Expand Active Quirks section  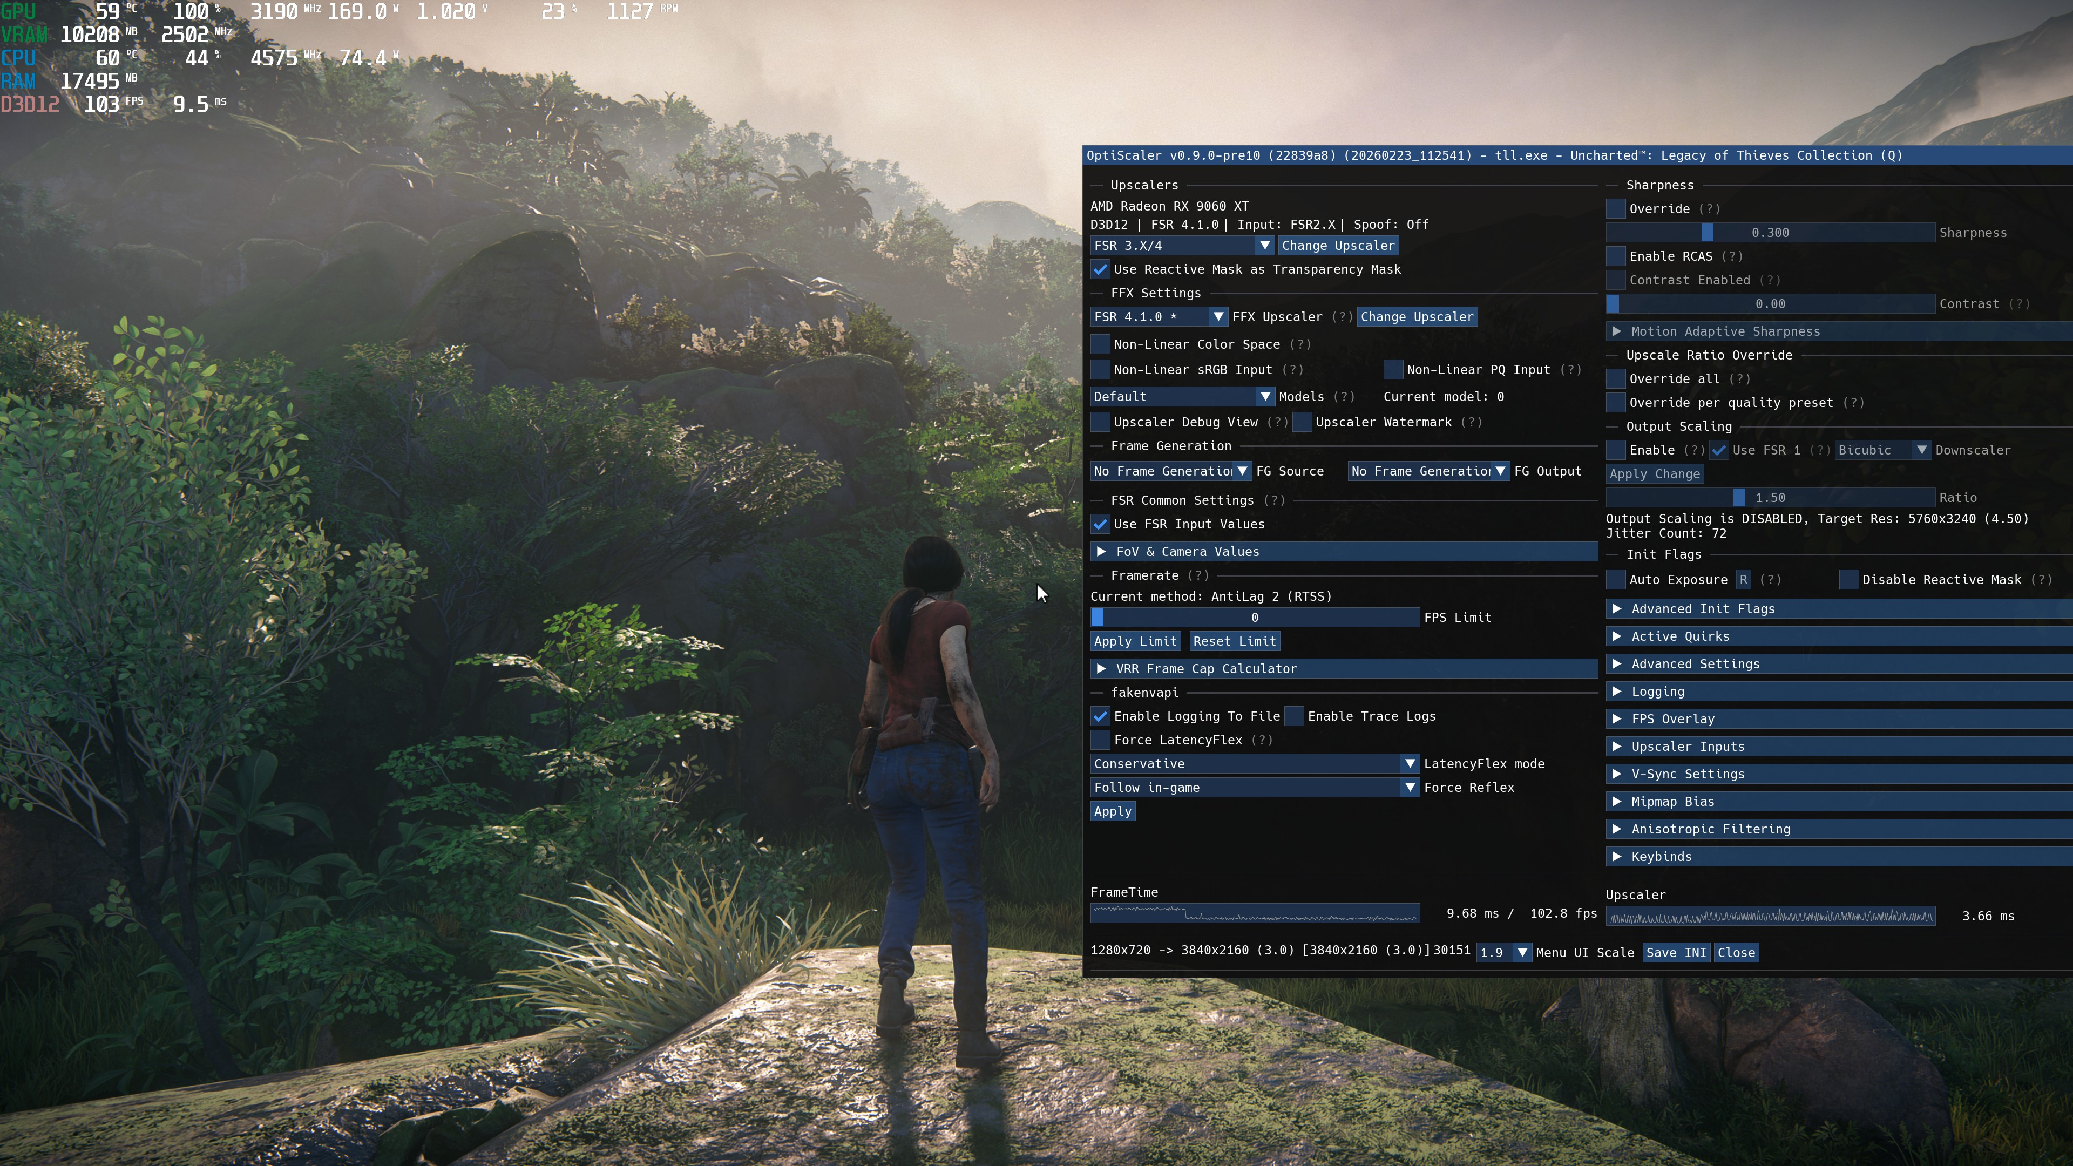click(x=1840, y=636)
